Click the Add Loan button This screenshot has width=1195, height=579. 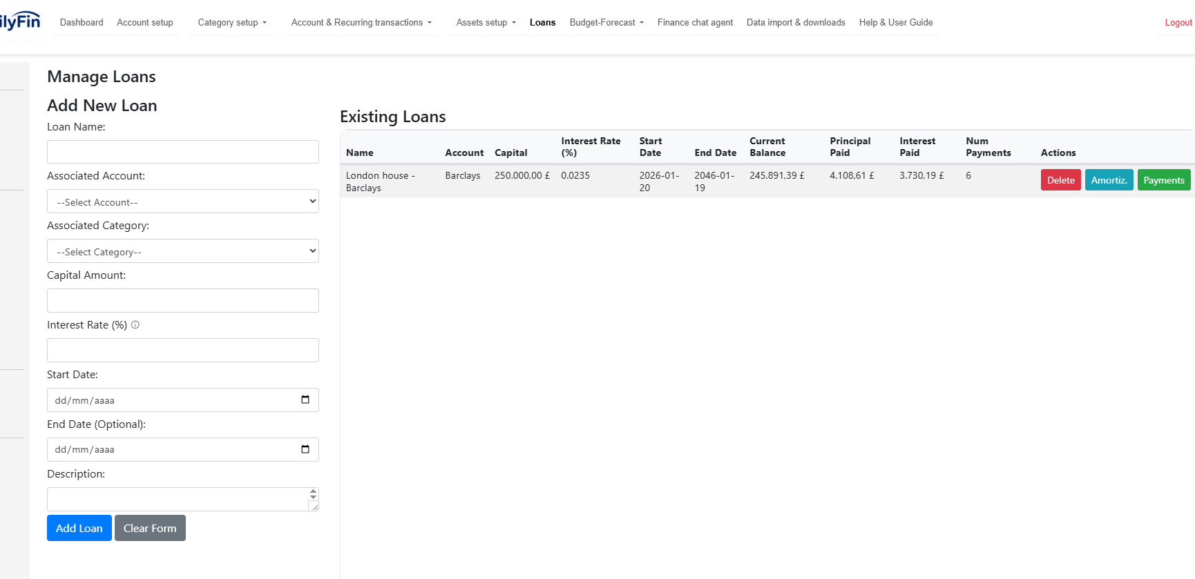click(79, 528)
